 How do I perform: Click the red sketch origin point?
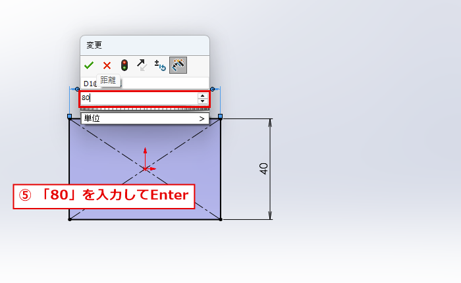click(145, 169)
